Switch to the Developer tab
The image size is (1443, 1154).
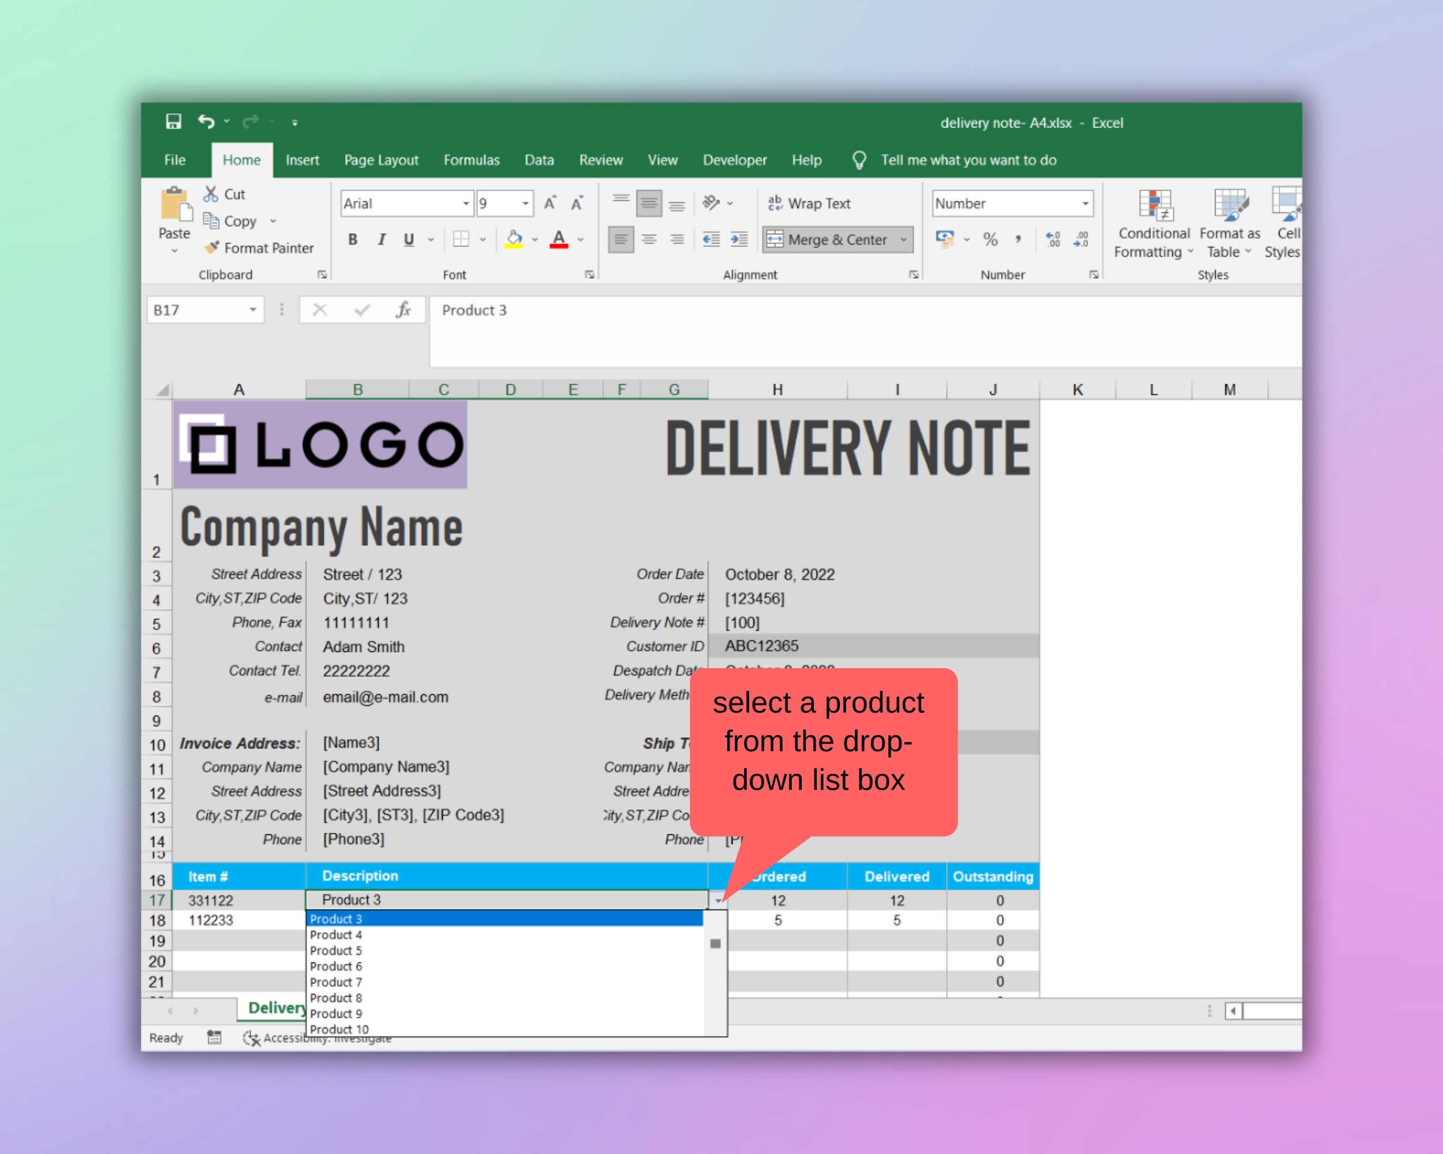point(734,160)
